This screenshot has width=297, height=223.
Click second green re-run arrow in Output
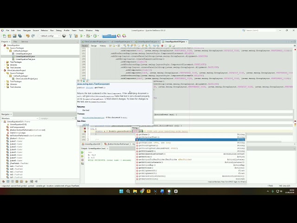coord(83,156)
